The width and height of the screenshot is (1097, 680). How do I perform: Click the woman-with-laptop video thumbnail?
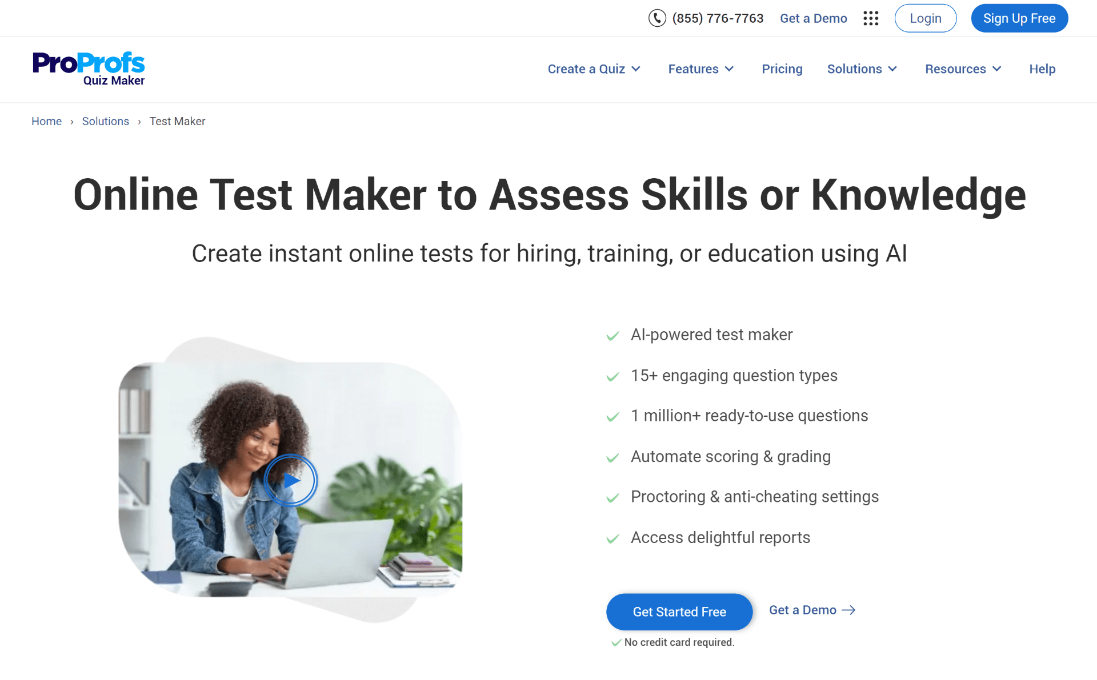[290, 480]
